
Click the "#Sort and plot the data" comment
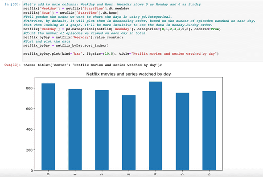pyautogui.click(x=47, y=41)
